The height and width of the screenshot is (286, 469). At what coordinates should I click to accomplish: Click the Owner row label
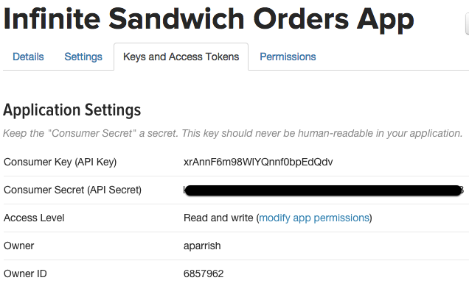click(x=19, y=246)
